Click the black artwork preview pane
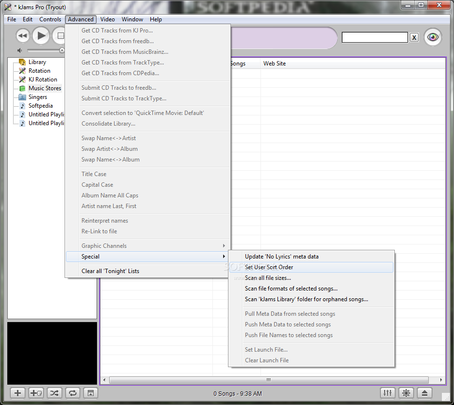This screenshot has width=454, height=405. 52,354
